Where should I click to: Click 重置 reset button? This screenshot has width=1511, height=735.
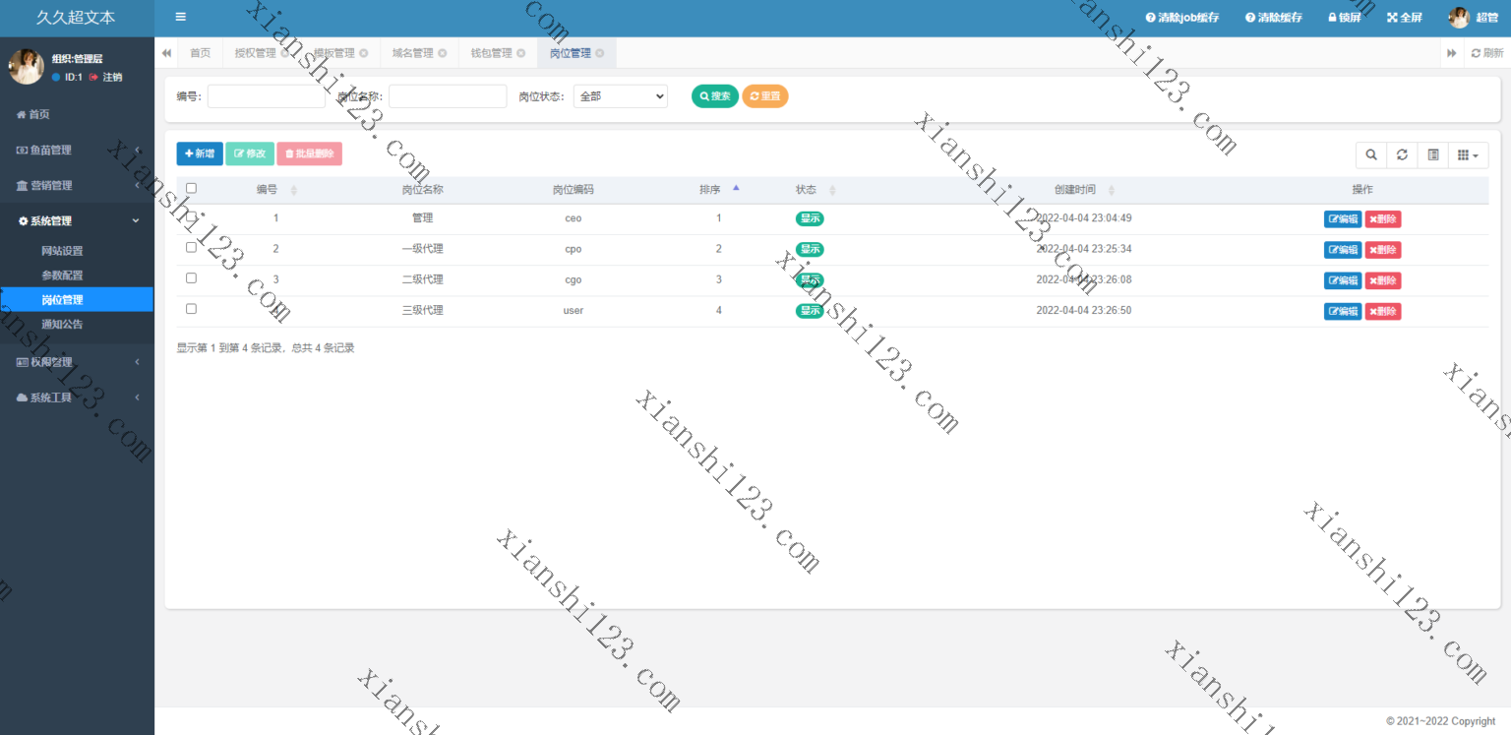tap(765, 96)
